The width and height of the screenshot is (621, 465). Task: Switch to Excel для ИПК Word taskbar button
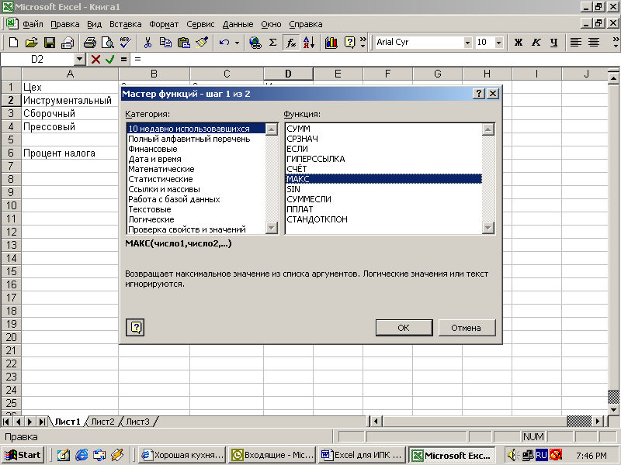pos(363,455)
